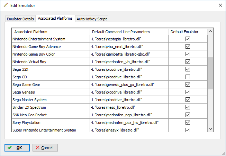
Task: Click the pencil icon in title bar
Action: [x=6, y=5]
